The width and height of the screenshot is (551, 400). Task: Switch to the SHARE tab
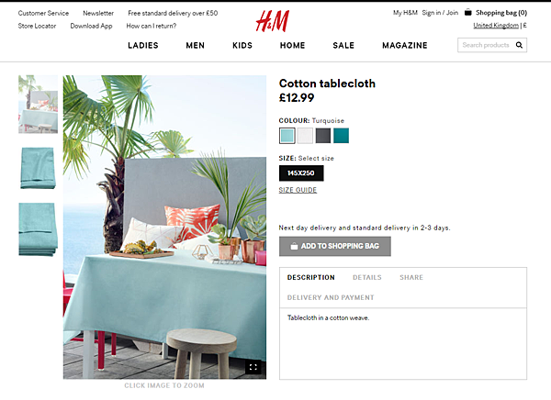pyautogui.click(x=411, y=277)
